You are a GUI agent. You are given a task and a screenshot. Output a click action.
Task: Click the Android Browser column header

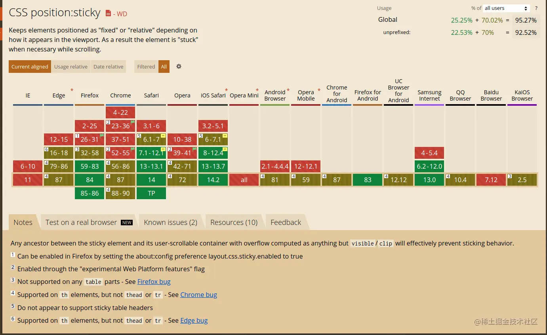[x=275, y=95]
